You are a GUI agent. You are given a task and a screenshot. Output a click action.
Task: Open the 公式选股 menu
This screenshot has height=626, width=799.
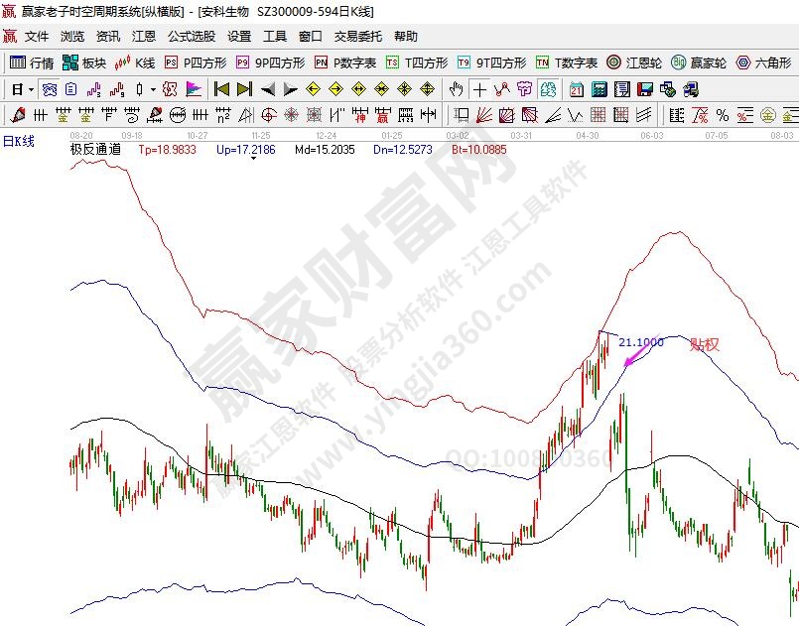click(x=191, y=37)
